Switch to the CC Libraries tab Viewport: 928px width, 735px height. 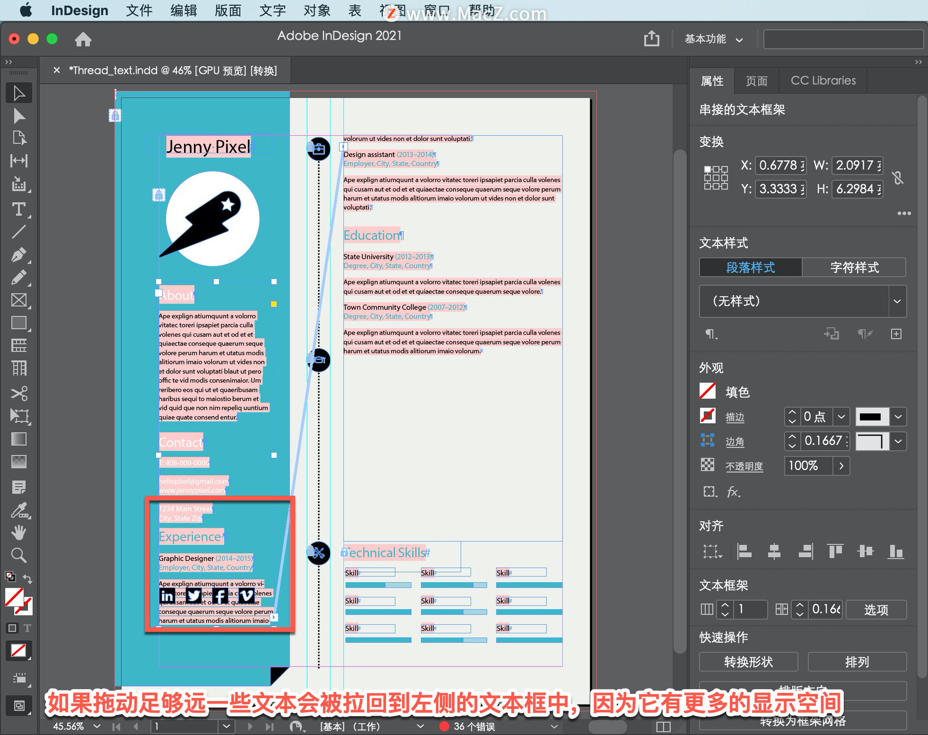[x=823, y=81]
